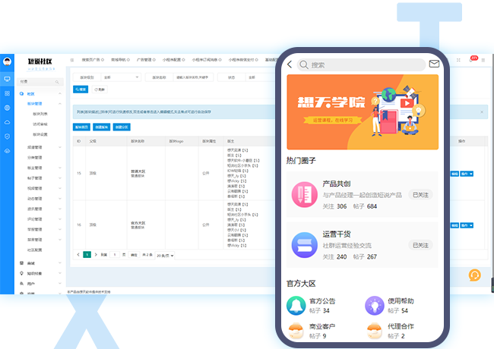Toggle fullscreen icon in admin top bar

(x=458, y=60)
